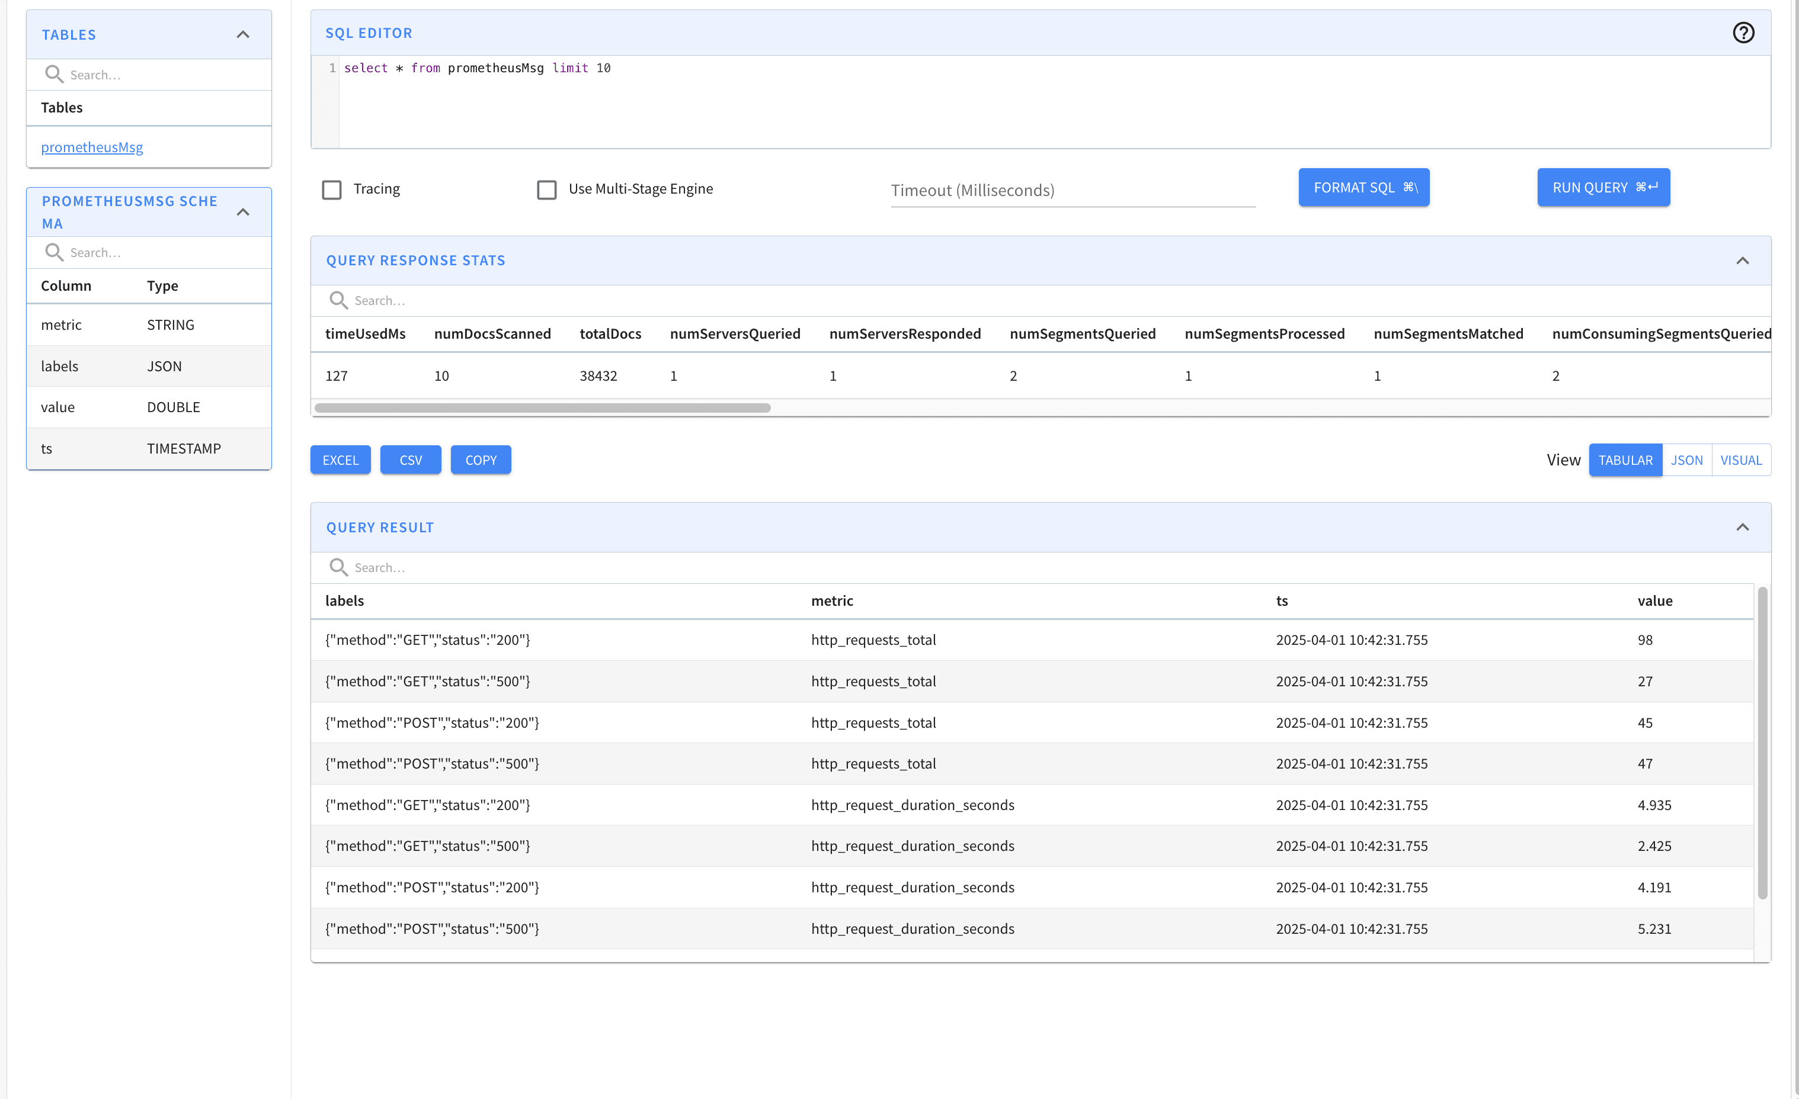The height and width of the screenshot is (1099, 1799).
Task: Collapse the Query Result section
Action: 1742,527
